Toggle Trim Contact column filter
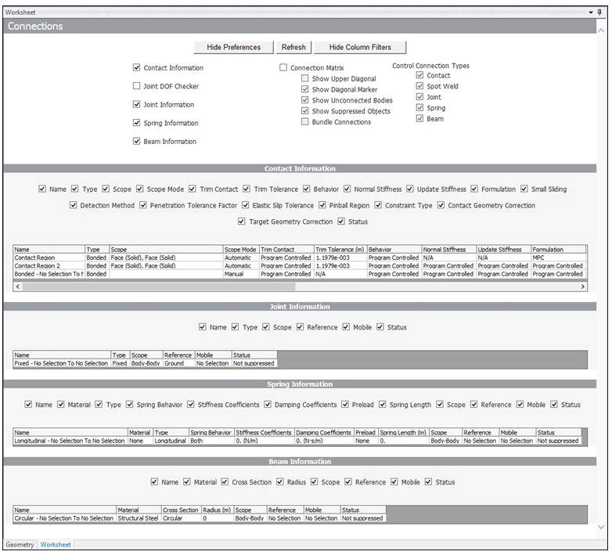Screen dimensions: 612x555 tap(192, 189)
